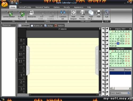Click the event list horizontal scrollbar right arrow
The height and width of the screenshot is (101, 133).
tap(130, 88)
